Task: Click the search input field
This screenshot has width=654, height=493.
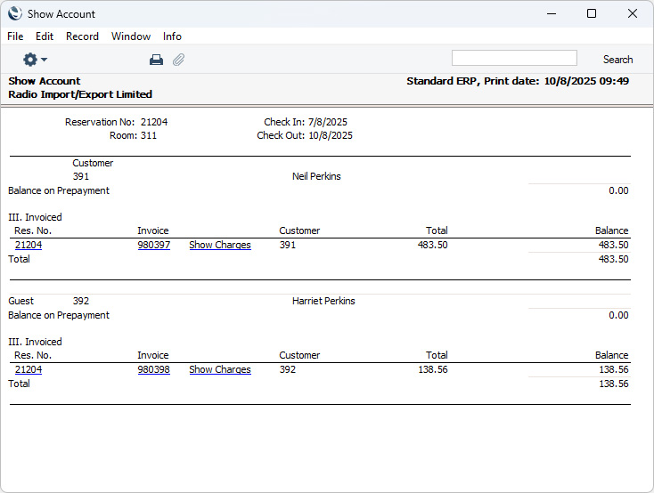Action: (x=514, y=58)
